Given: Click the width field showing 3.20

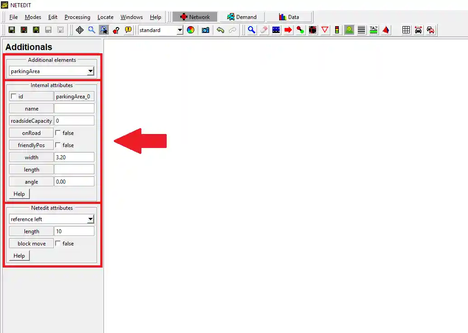Looking at the screenshot, I should pos(74,157).
